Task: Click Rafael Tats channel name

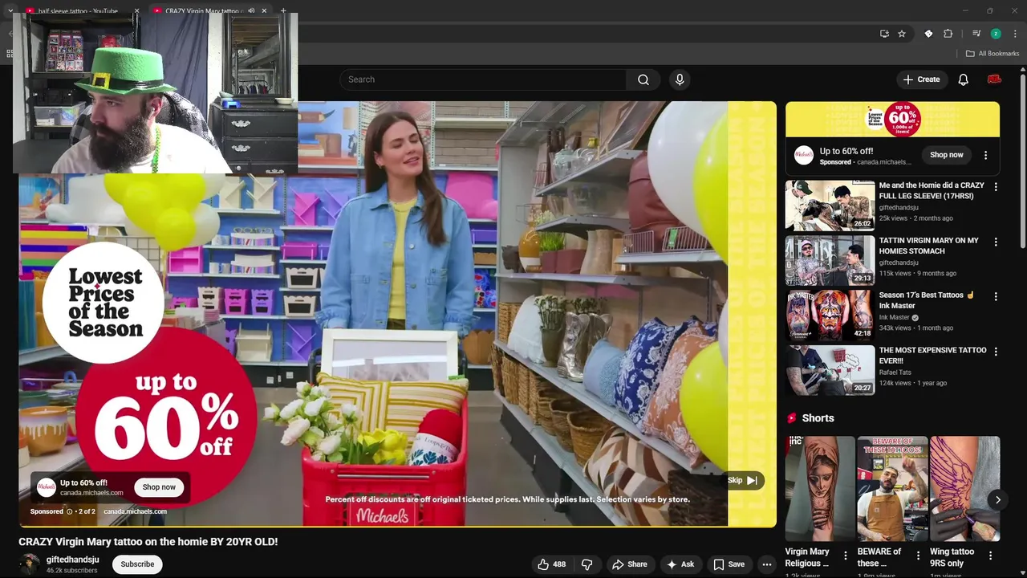Action: [895, 372]
